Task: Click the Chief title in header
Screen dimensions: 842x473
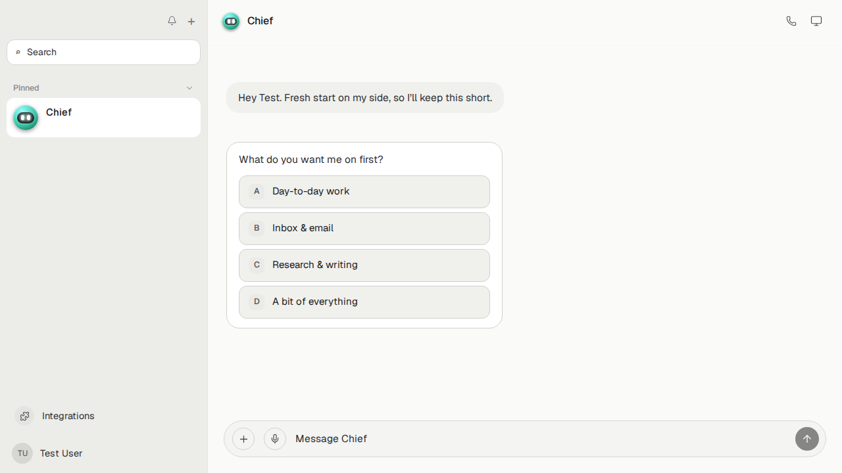Action: click(x=260, y=21)
